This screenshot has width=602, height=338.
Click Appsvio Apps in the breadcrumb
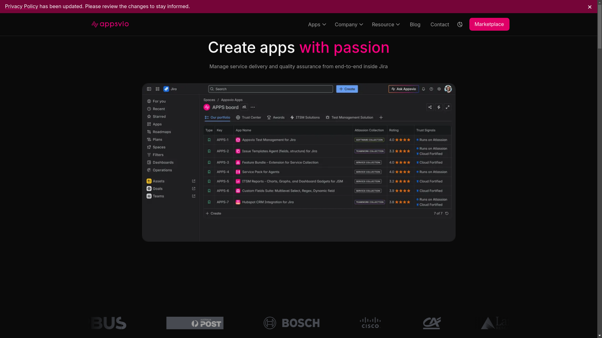232,100
